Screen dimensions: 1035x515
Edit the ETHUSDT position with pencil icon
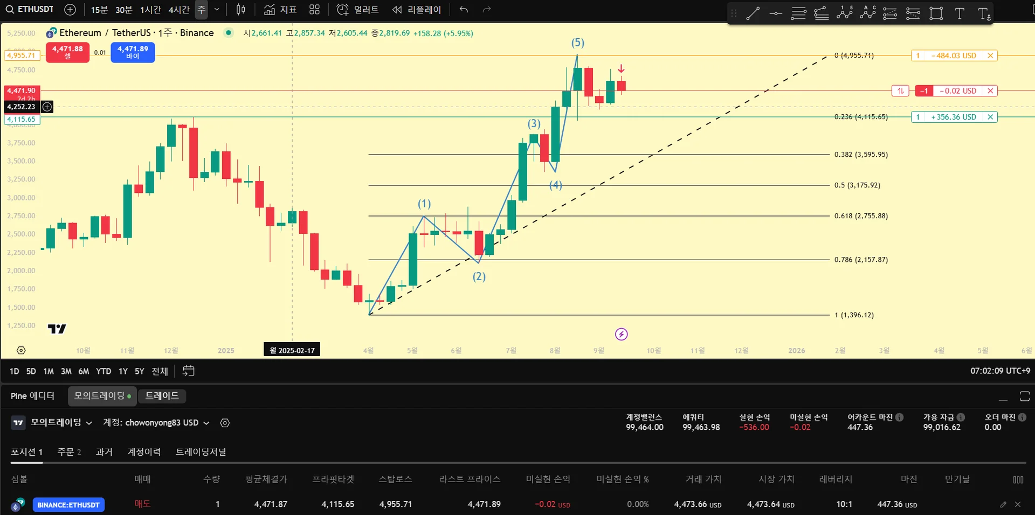(1003, 505)
